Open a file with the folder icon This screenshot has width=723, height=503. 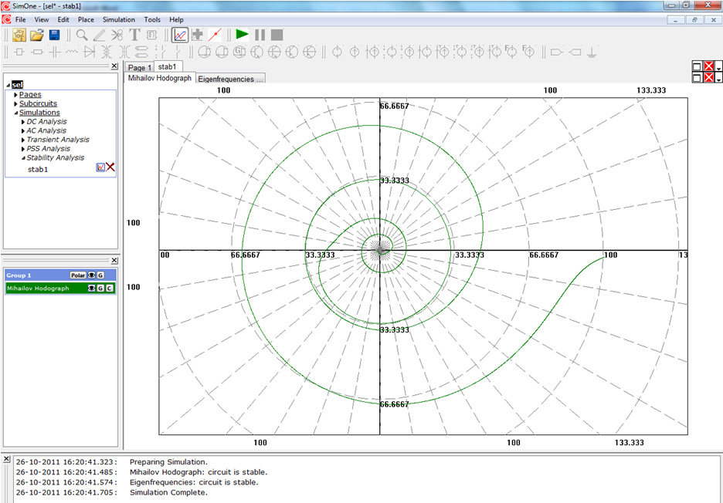click(x=36, y=35)
